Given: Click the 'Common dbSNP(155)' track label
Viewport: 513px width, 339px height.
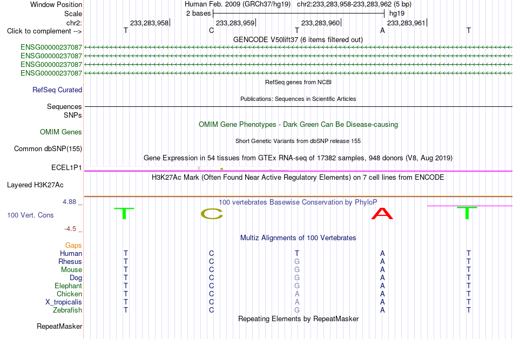Looking at the screenshot, I should (48, 149).
